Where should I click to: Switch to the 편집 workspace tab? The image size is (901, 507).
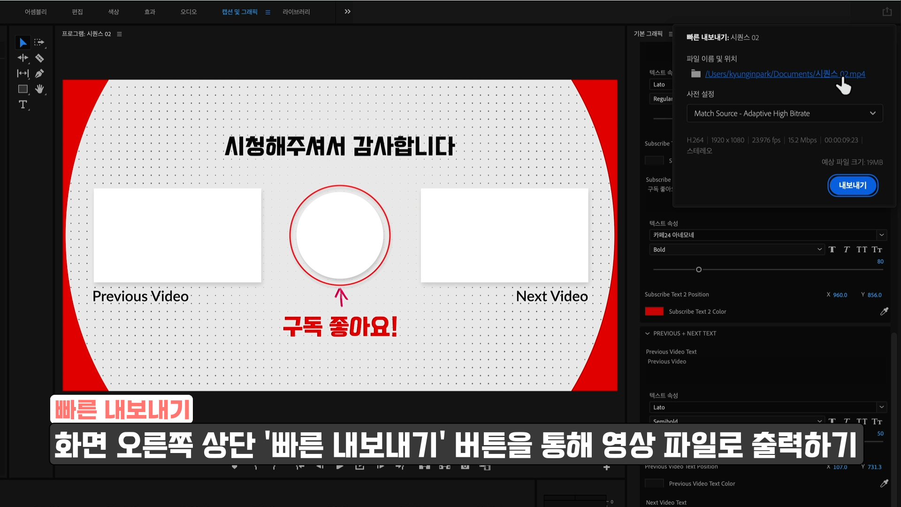77,12
